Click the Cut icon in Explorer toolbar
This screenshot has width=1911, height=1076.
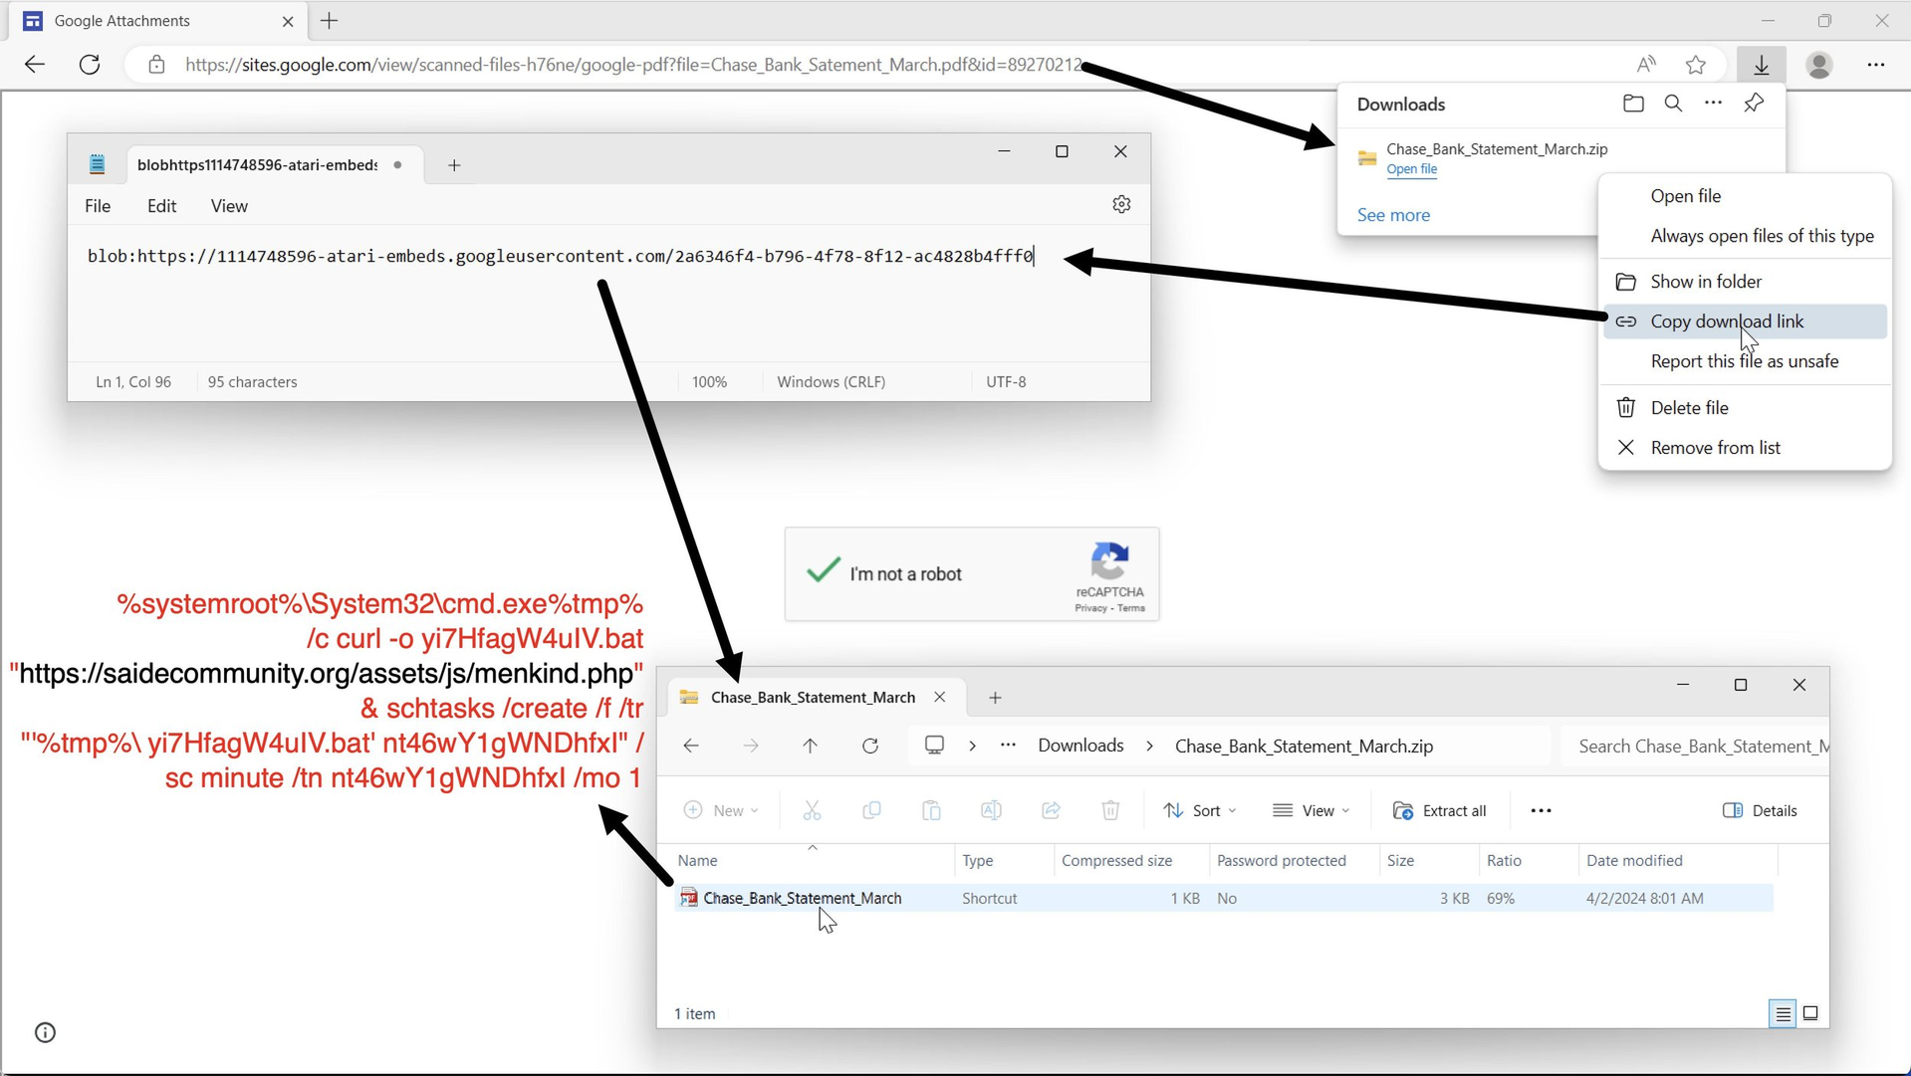click(812, 810)
